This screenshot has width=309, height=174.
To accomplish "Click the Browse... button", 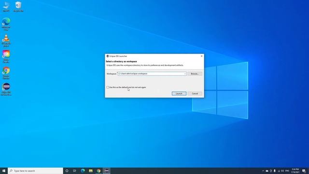I will (x=195, y=74).
